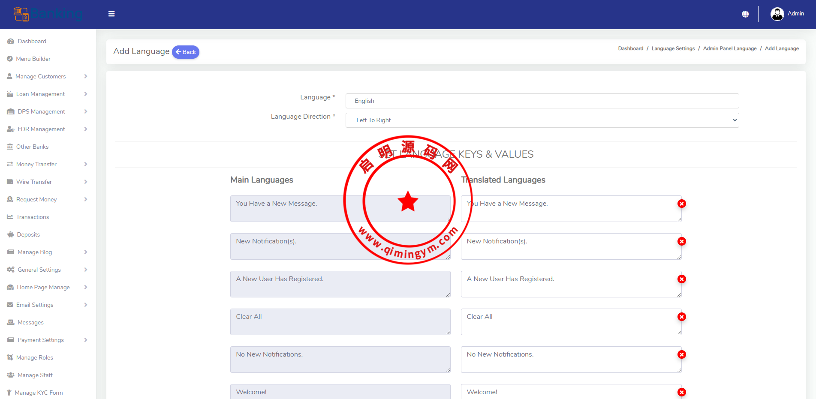Click the hamburger menu toggle icon
Screen dimensions: 816x399
pyautogui.click(x=111, y=14)
